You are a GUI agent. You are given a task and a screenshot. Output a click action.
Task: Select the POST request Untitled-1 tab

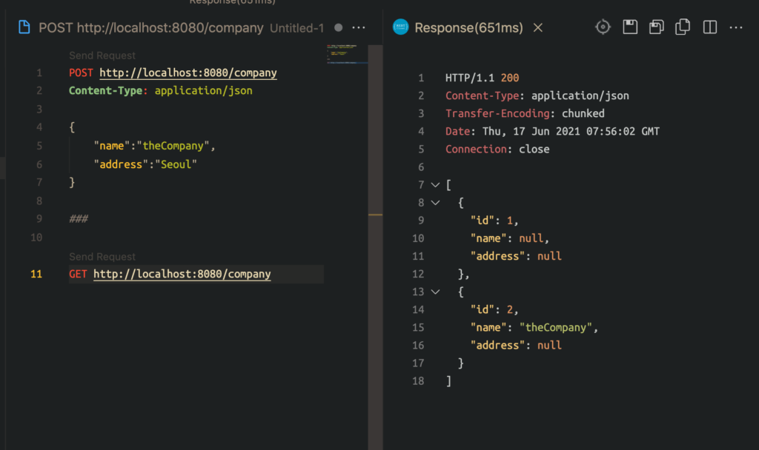pos(150,27)
